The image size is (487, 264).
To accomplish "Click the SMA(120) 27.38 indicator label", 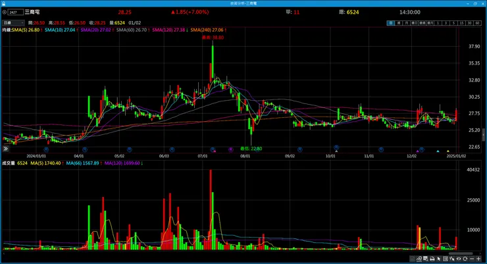I will point(168,30).
